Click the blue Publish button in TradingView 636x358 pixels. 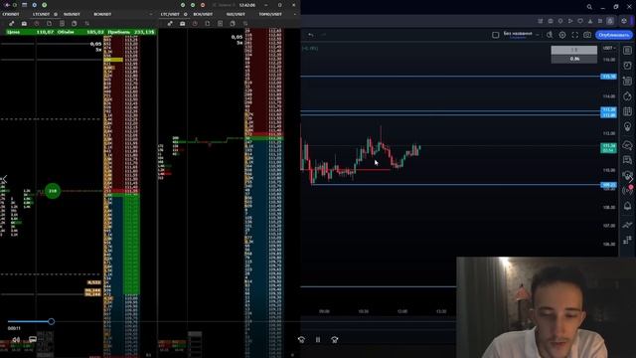[614, 35]
